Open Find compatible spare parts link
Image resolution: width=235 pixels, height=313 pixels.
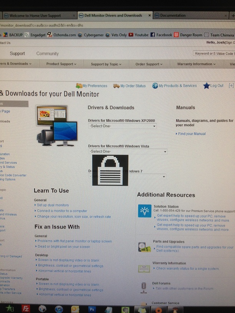pos(195,249)
